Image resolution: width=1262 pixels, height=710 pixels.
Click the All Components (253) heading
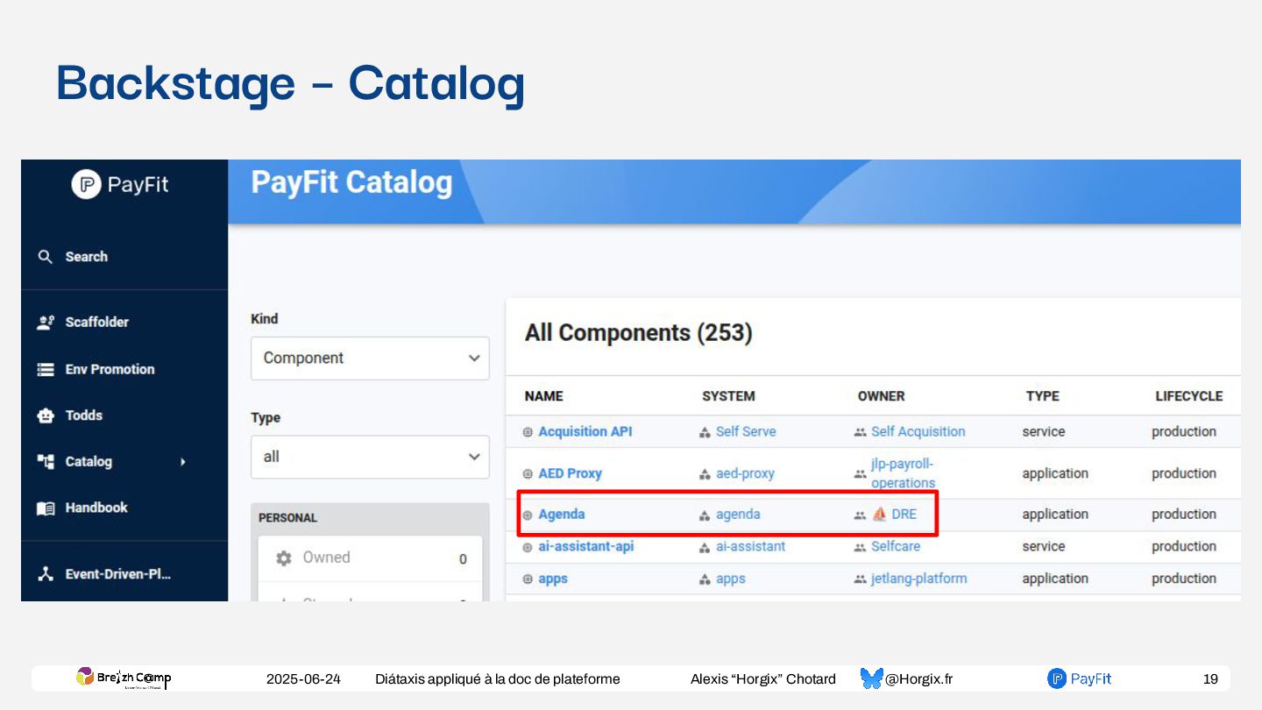click(x=638, y=333)
